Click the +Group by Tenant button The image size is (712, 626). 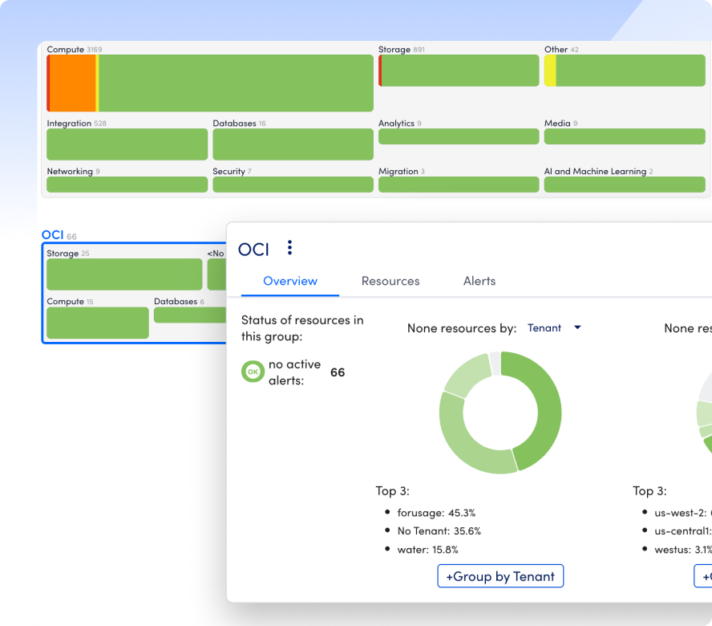(500, 576)
